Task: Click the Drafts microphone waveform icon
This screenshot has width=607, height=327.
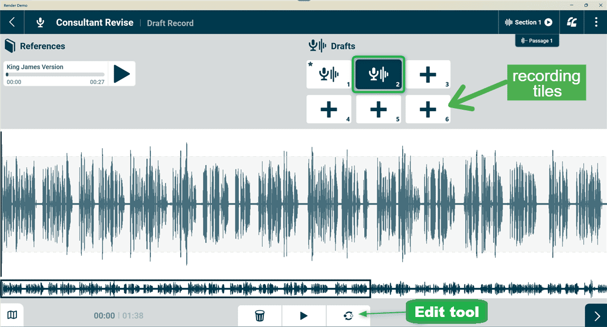Action: tap(317, 46)
